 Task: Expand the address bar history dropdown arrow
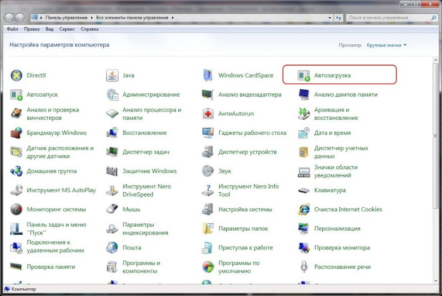tap(330, 18)
